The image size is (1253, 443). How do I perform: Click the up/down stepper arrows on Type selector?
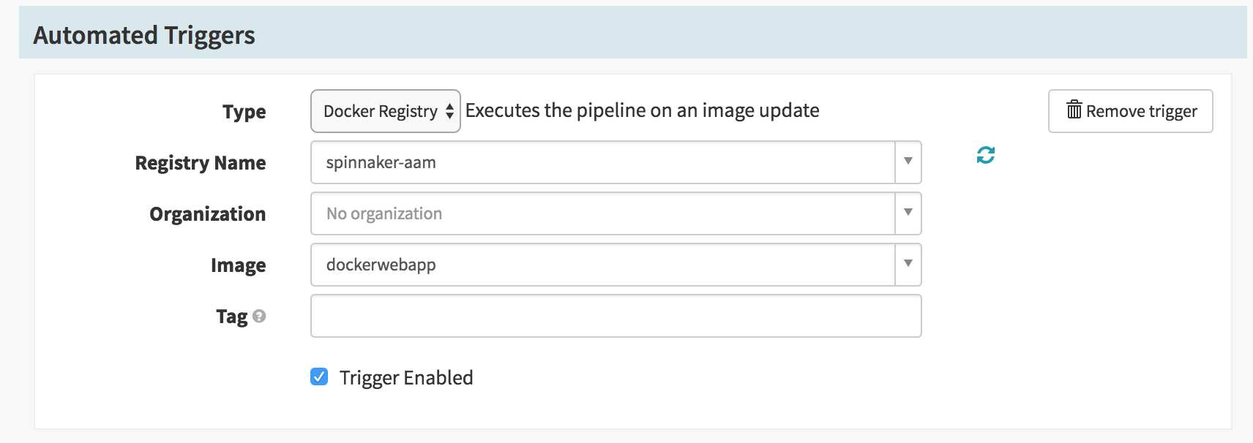click(449, 111)
